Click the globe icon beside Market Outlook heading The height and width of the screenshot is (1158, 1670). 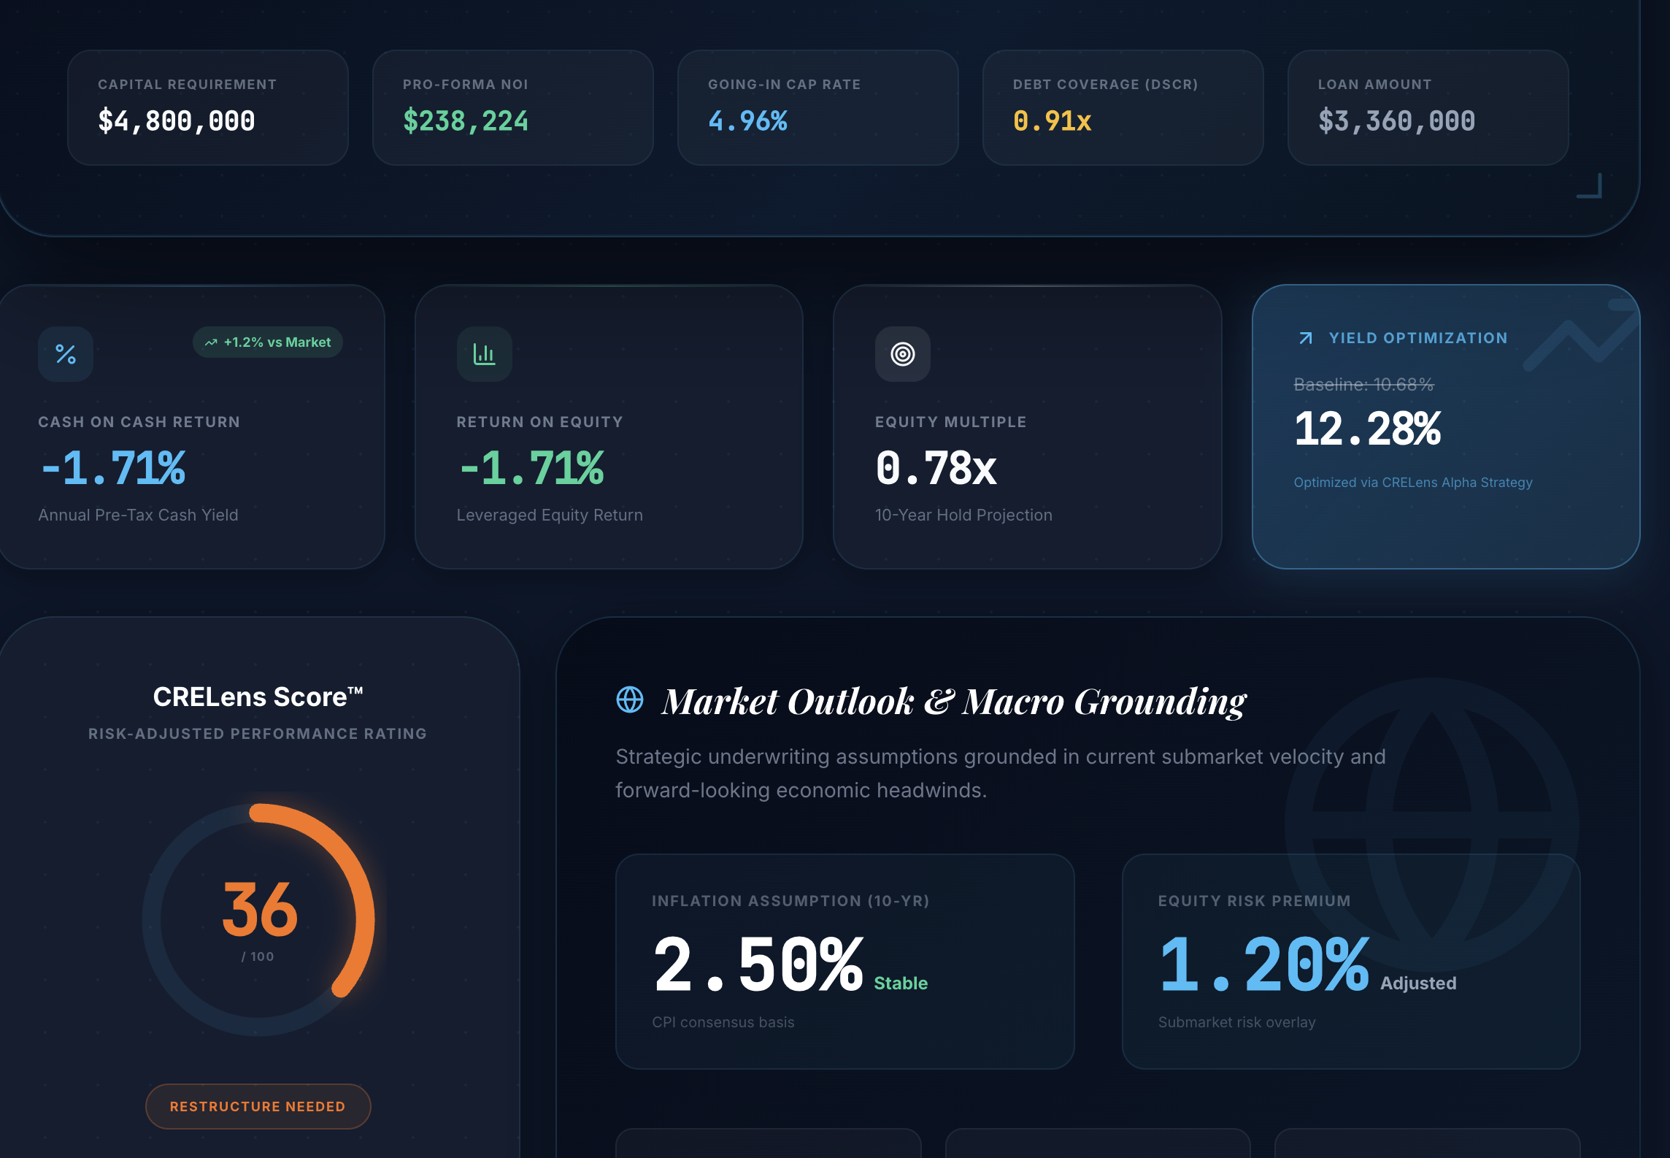(629, 699)
